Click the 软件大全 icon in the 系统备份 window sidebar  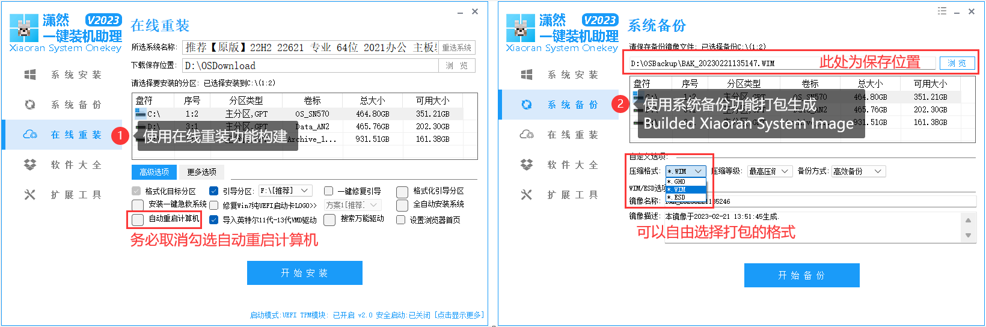(x=527, y=165)
